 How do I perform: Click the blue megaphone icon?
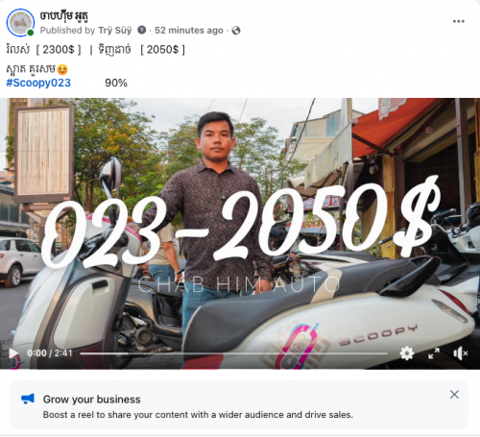coord(28,399)
